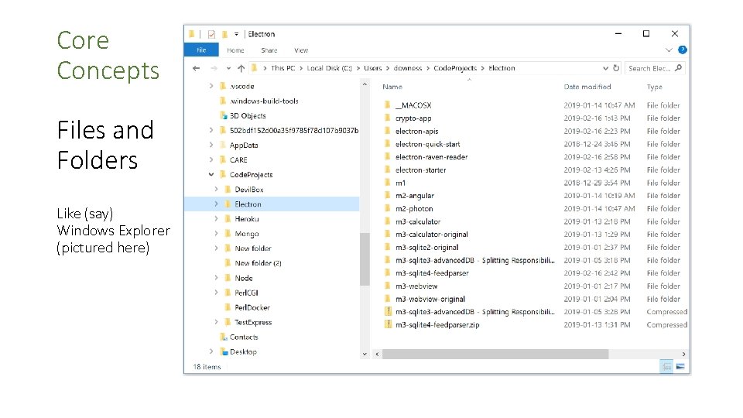Click This PC in the address breadcrumb
This screenshot has width=743, height=418.
(x=283, y=68)
